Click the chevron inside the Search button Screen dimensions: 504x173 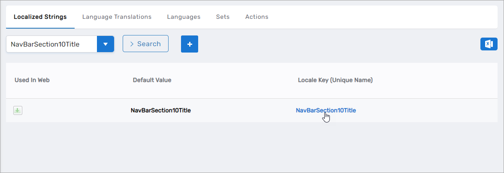tap(132, 44)
